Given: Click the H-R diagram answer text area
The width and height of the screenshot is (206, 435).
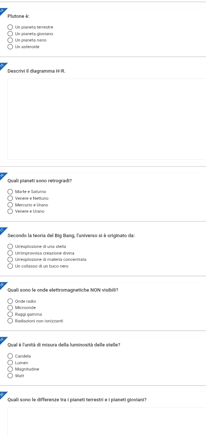Looking at the screenshot, I should point(107,119).
